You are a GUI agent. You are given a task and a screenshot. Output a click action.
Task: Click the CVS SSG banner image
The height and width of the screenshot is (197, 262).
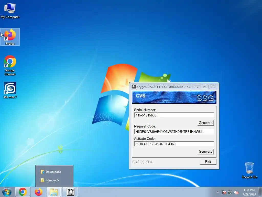[174, 97]
